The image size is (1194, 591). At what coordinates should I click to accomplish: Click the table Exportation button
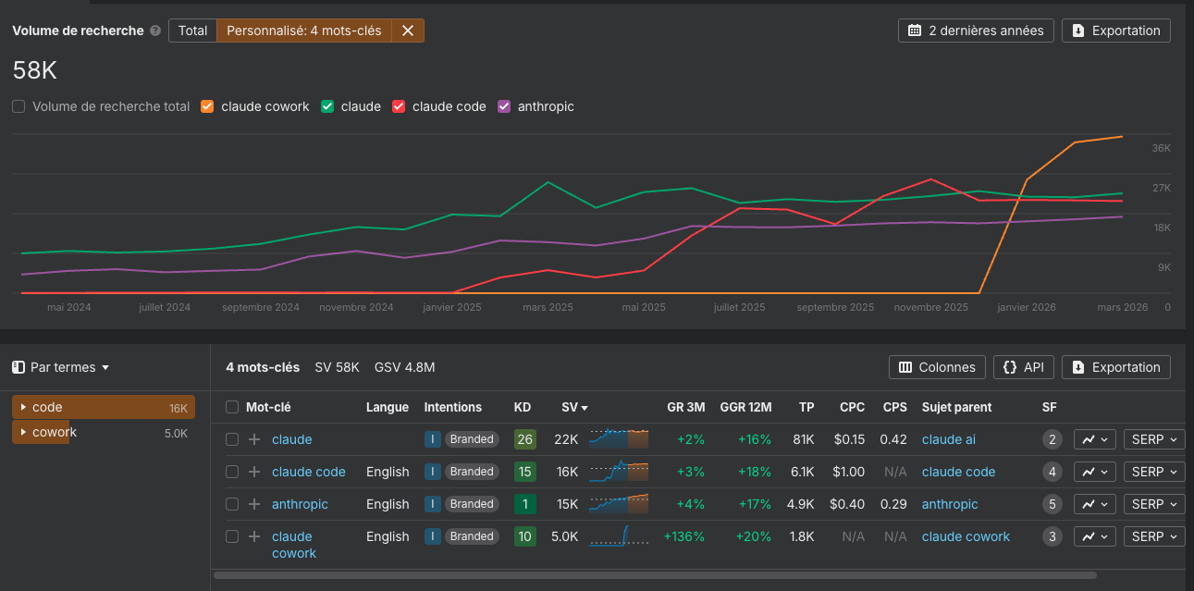(1116, 366)
